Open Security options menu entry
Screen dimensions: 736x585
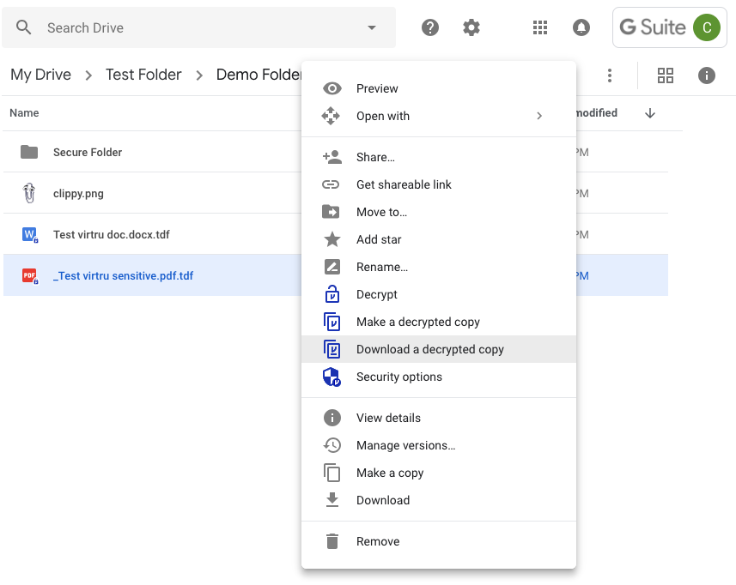coord(438,377)
